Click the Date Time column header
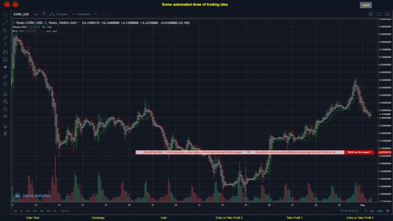 click(x=33, y=218)
